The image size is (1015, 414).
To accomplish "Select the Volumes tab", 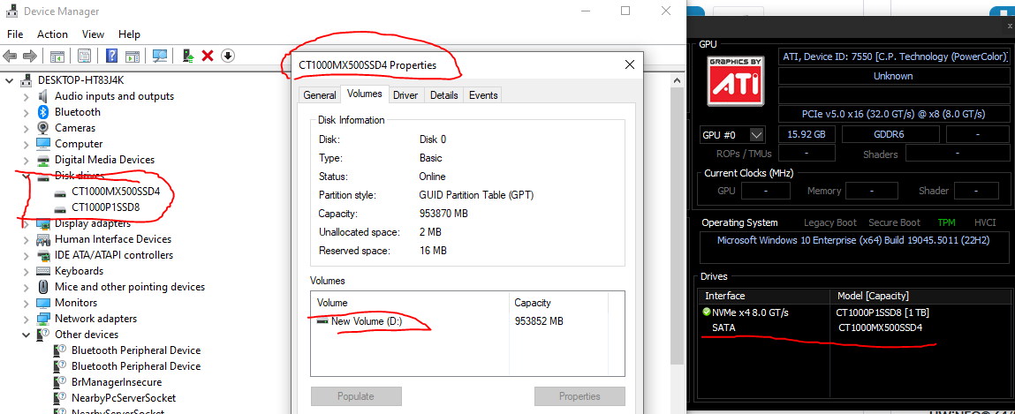I will 365,94.
